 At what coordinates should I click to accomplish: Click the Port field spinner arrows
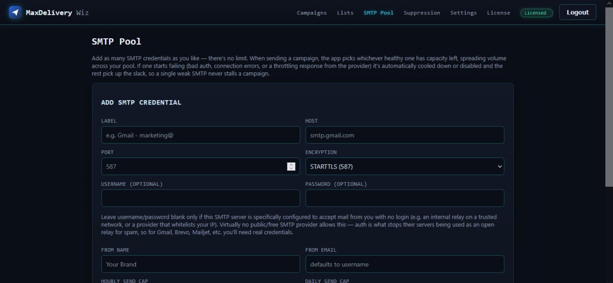coord(291,167)
